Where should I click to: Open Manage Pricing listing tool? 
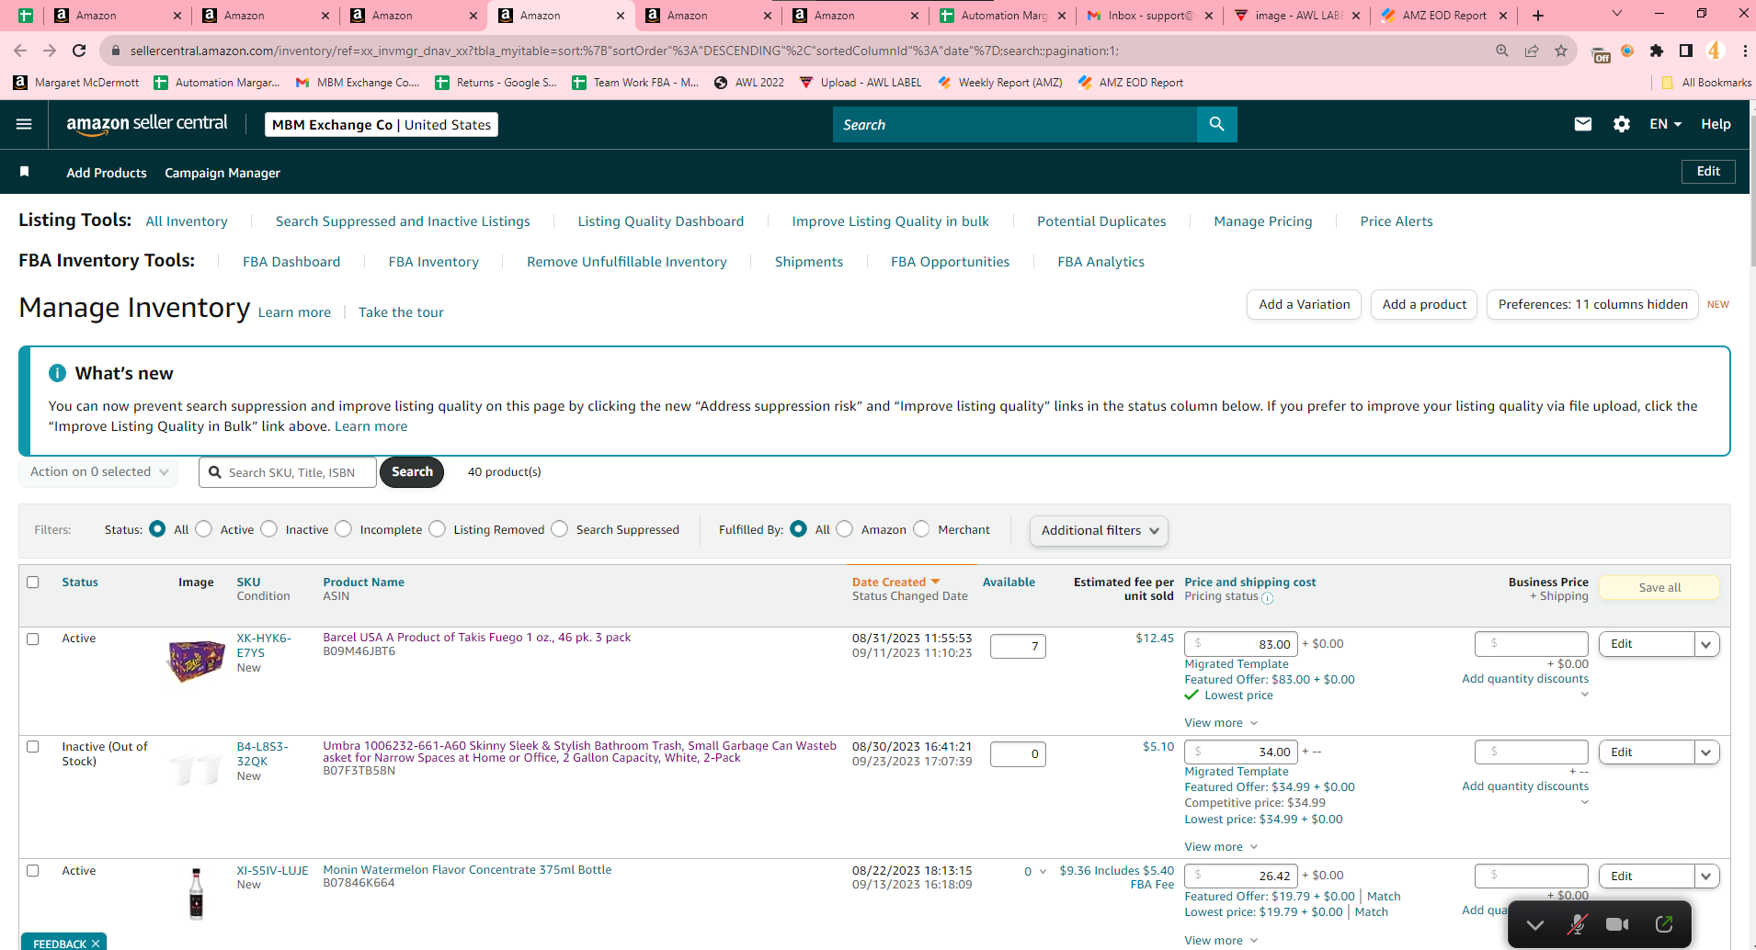click(x=1263, y=221)
